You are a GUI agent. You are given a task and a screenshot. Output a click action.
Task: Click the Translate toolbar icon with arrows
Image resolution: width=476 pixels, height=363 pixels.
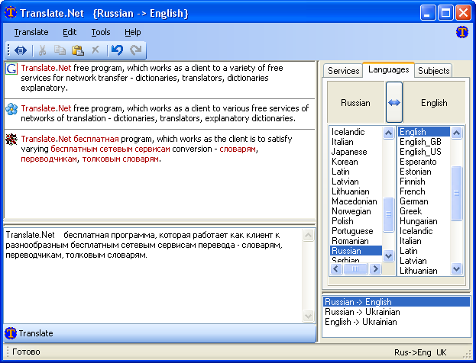coord(21,50)
